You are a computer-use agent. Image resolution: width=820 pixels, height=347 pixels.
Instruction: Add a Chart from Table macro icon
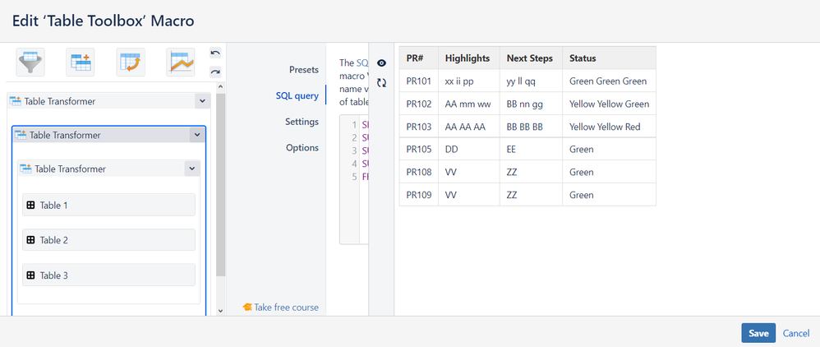[181, 62]
